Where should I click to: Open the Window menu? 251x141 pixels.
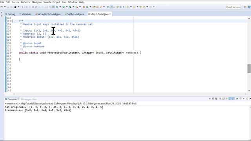pyautogui.click(x=73, y=2)
